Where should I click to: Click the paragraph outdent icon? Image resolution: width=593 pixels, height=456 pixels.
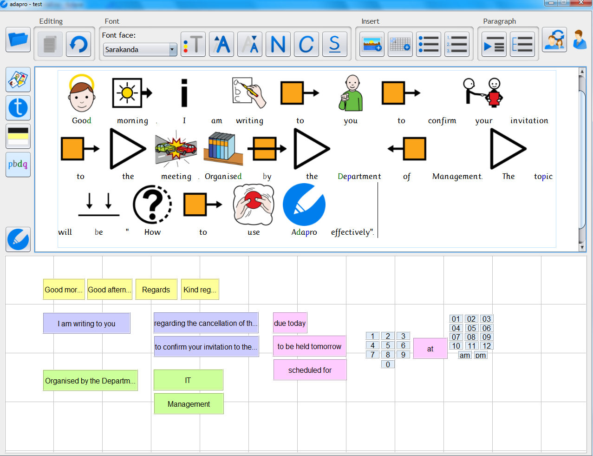pos(522,45)
